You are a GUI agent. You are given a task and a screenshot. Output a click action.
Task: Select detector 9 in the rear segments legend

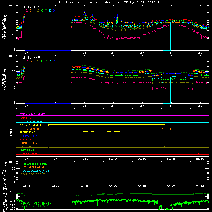click(54, 61)
